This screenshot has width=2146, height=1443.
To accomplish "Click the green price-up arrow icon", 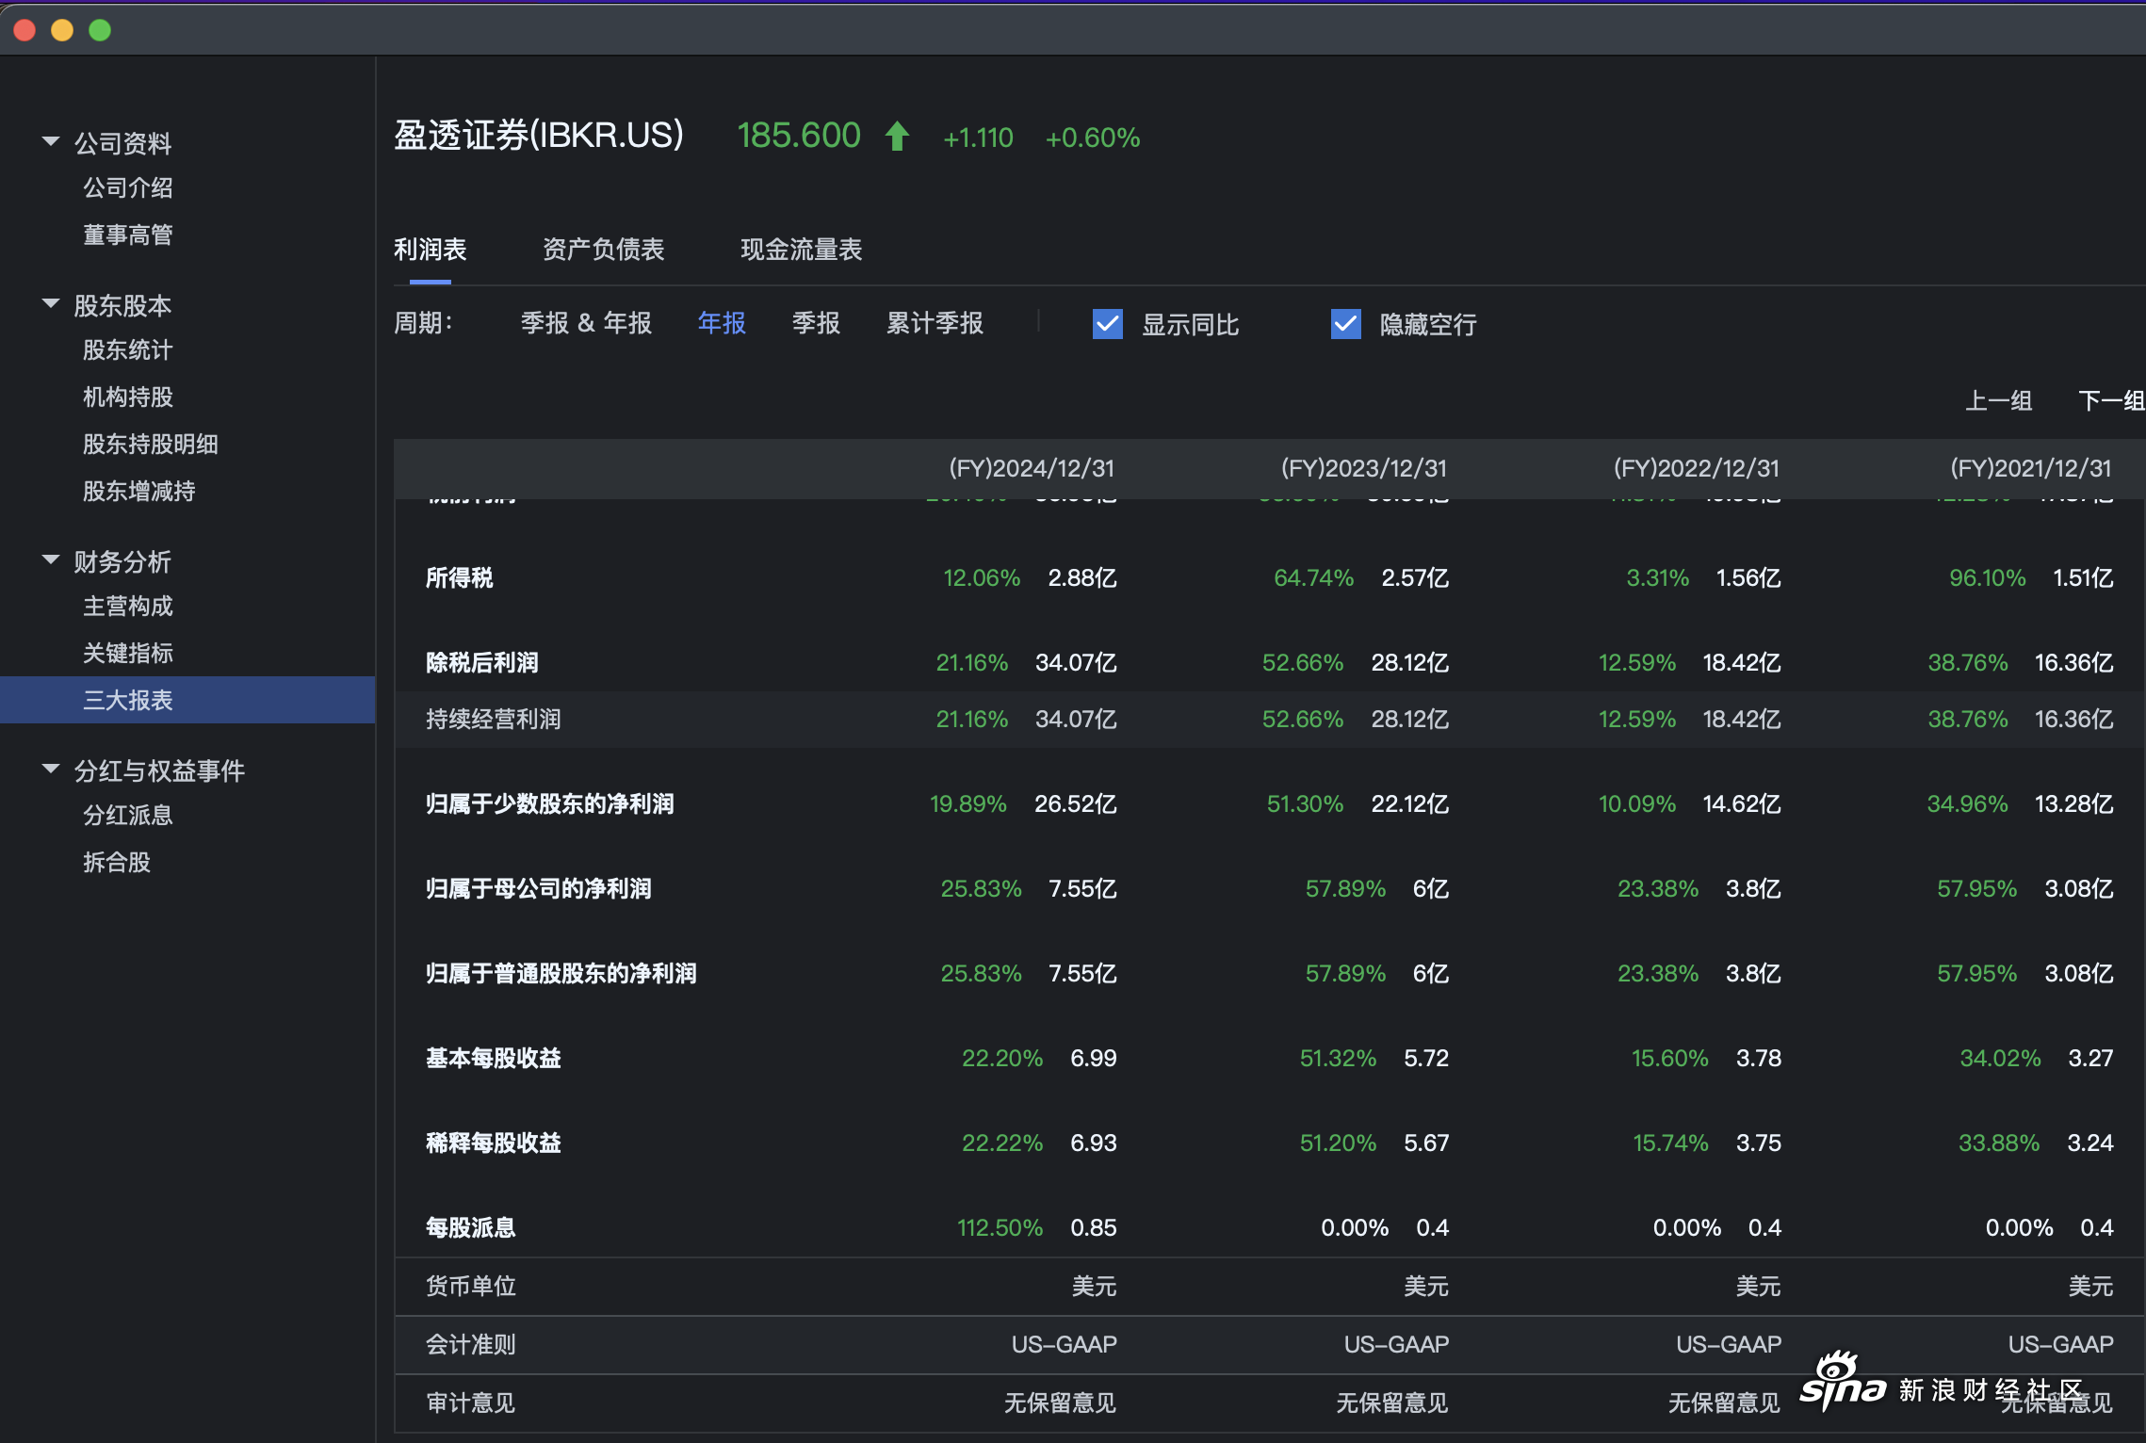I will [x=898, y=137].
